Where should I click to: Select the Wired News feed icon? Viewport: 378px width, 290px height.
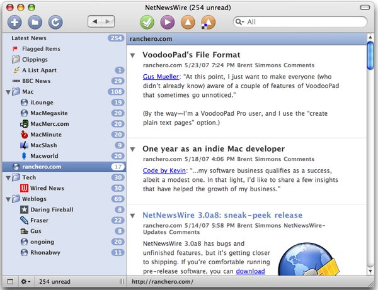click(24, 188)
